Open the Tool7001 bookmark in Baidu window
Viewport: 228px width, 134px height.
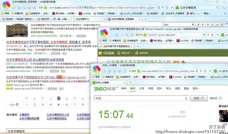(85, 13)
